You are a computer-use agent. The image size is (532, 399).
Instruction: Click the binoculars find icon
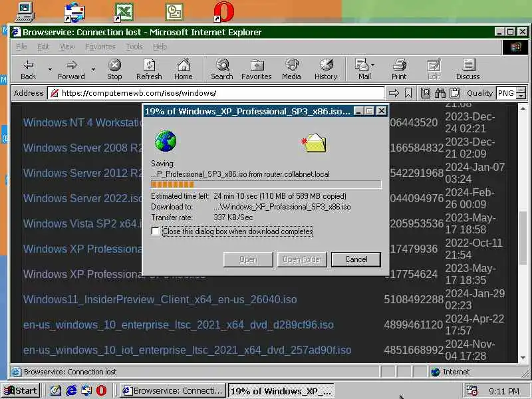click(x=440, y=93)
